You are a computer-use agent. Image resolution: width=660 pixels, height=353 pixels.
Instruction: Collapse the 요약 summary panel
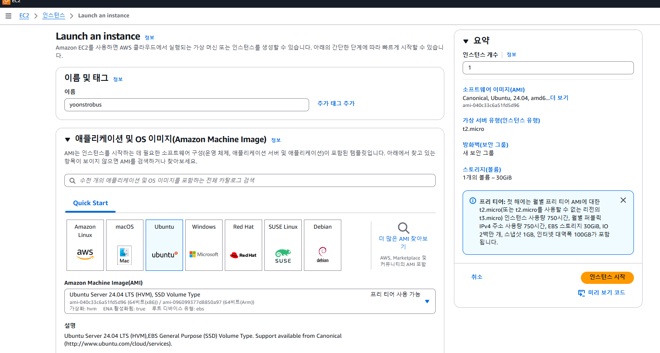point(466,41)
